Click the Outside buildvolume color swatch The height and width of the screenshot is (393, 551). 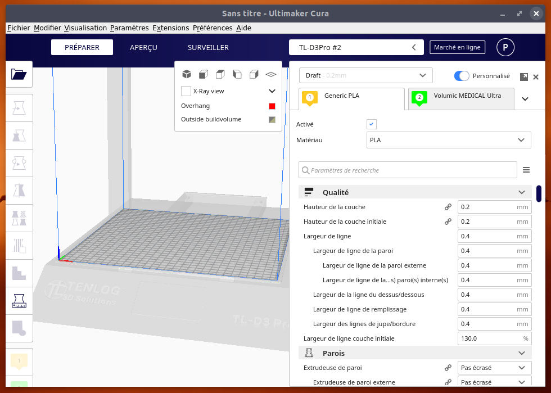[272, 120]
